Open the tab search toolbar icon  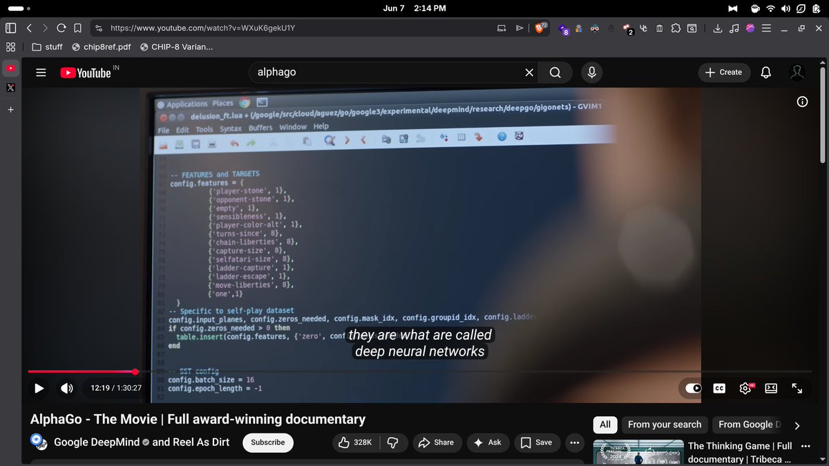click(x=692, y=28)
